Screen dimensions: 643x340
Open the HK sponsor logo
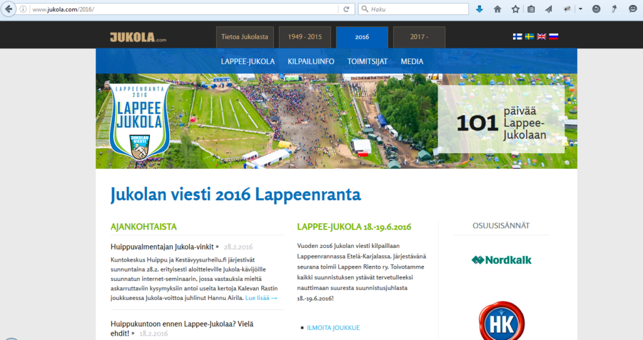pos(501,322)
